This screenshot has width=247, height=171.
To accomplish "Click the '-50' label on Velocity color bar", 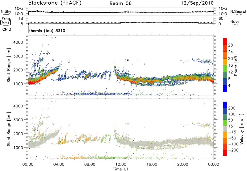I will pyautogui.click(x=232, y=138).
